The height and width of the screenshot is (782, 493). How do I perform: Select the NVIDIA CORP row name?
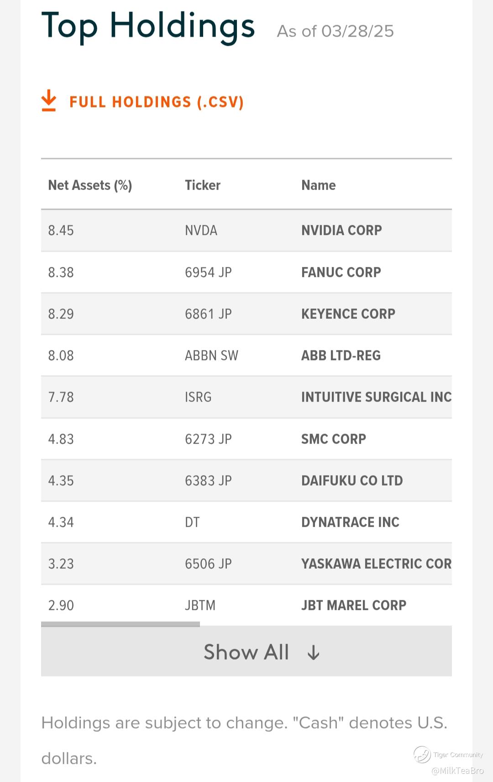[341, 230]
